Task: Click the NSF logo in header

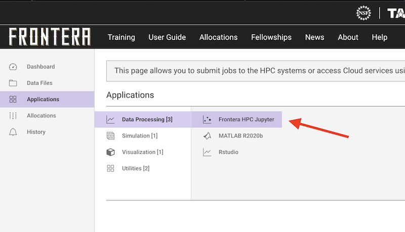Action: pos(363,13)
